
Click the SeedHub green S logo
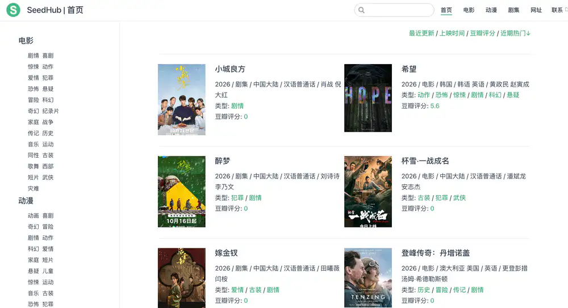(x=14, y=10)
